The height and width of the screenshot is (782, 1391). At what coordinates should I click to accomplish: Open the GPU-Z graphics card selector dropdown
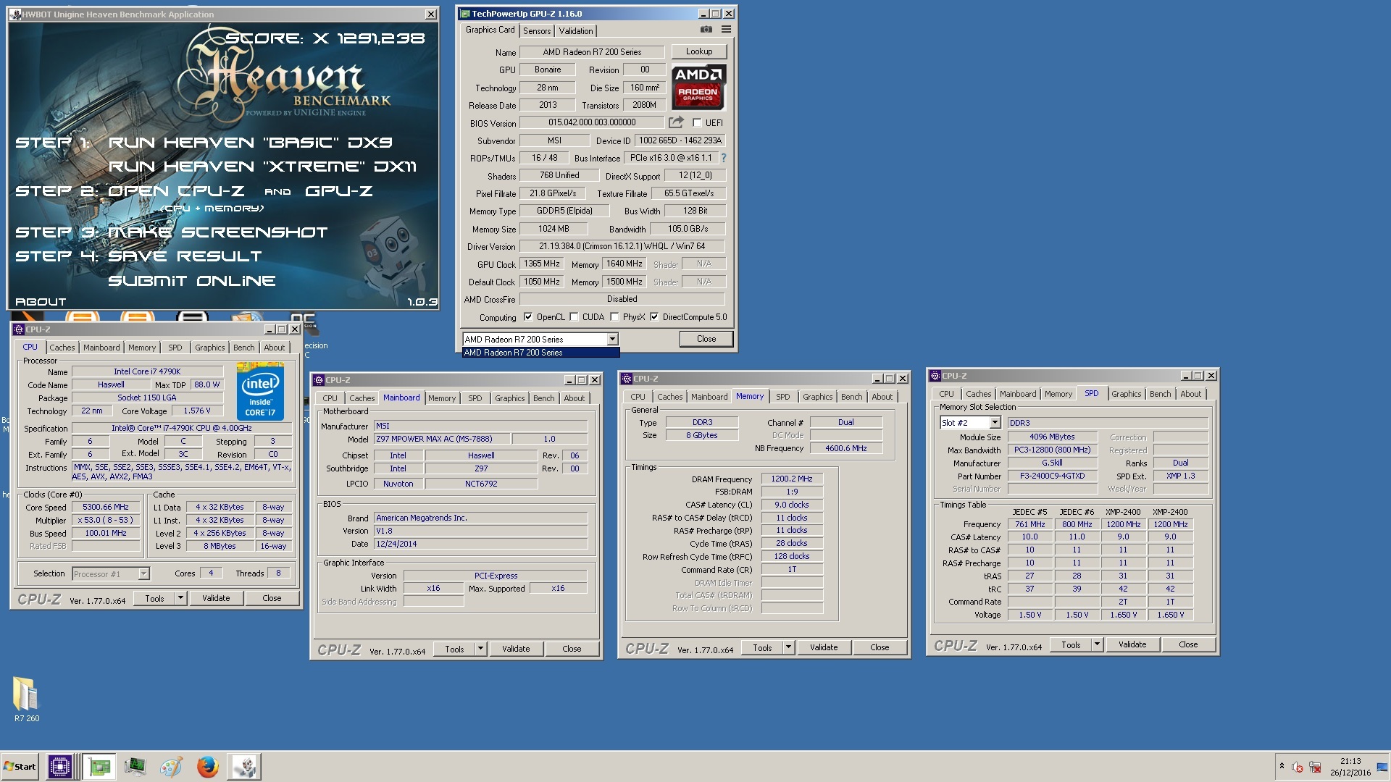[612, 339]
